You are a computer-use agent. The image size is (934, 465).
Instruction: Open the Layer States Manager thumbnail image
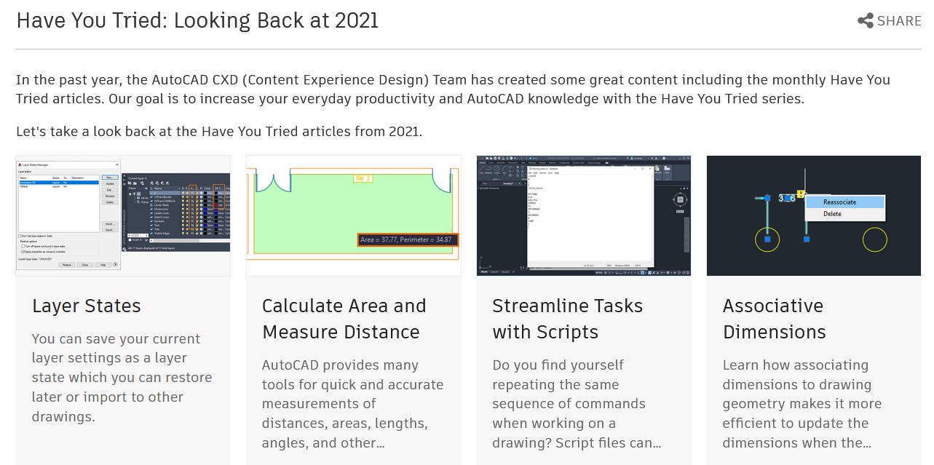123,215
